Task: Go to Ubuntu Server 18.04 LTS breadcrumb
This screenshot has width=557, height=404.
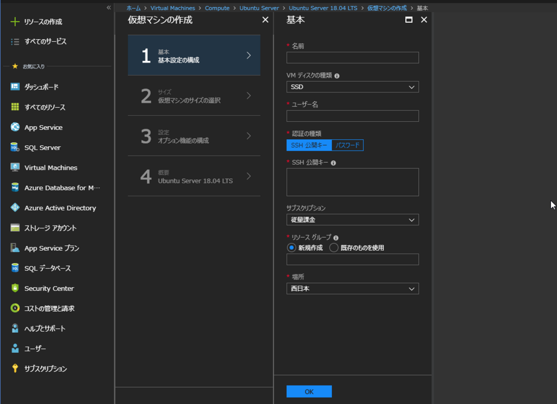Action: [x=323, y=8]
